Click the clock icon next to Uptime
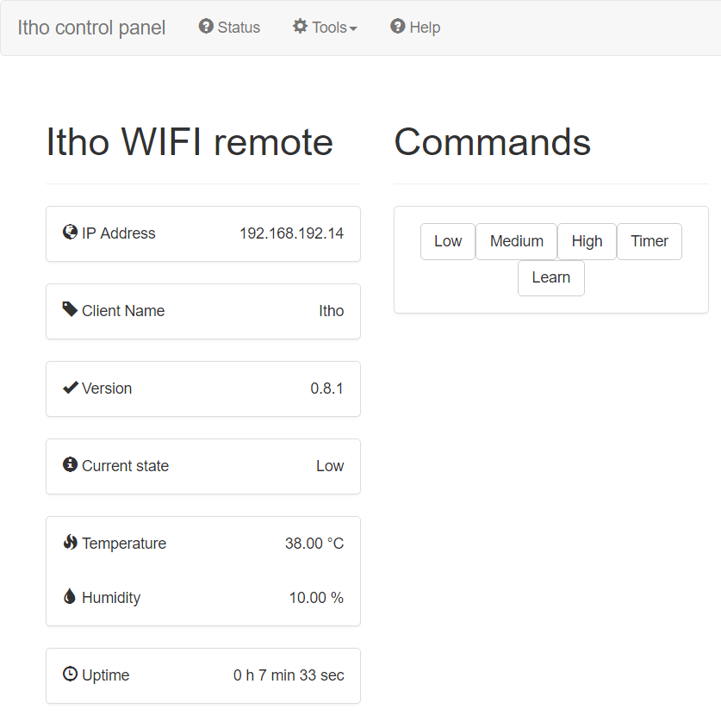This screenshot has width=721, height=715. (x=71, y=674)
